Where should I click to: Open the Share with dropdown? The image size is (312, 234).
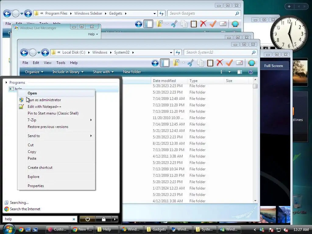coord(103,72)
